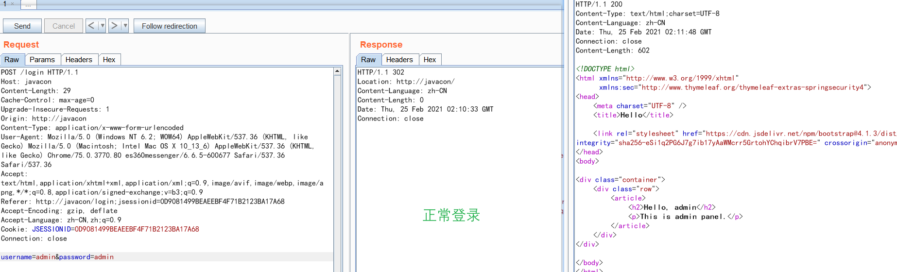This screenshot has width=897, height=272.
Task: Click the 'Content-Length: 0' response header
Action: (391, 100)
